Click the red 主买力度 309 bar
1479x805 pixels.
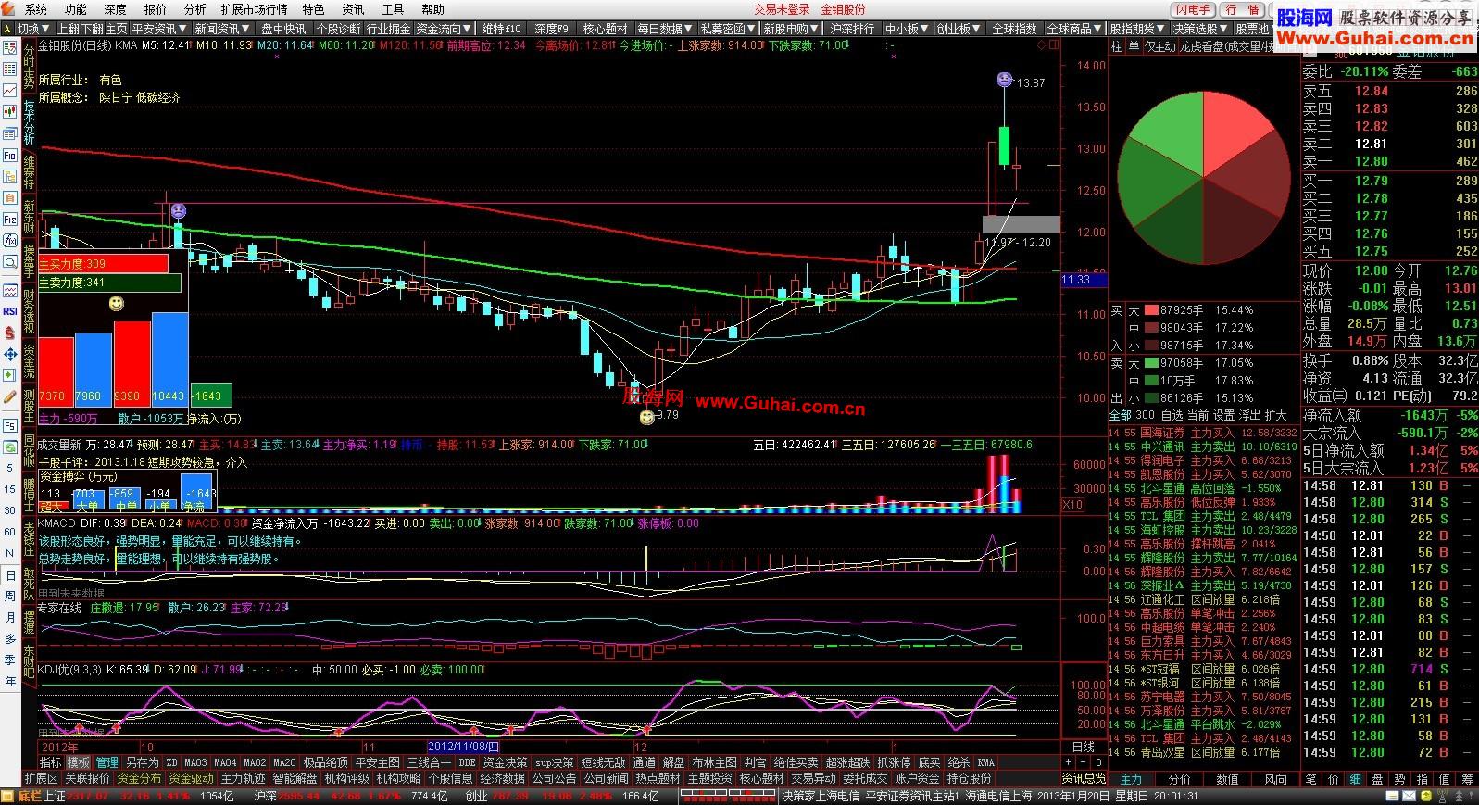click(x=103, y=264)
